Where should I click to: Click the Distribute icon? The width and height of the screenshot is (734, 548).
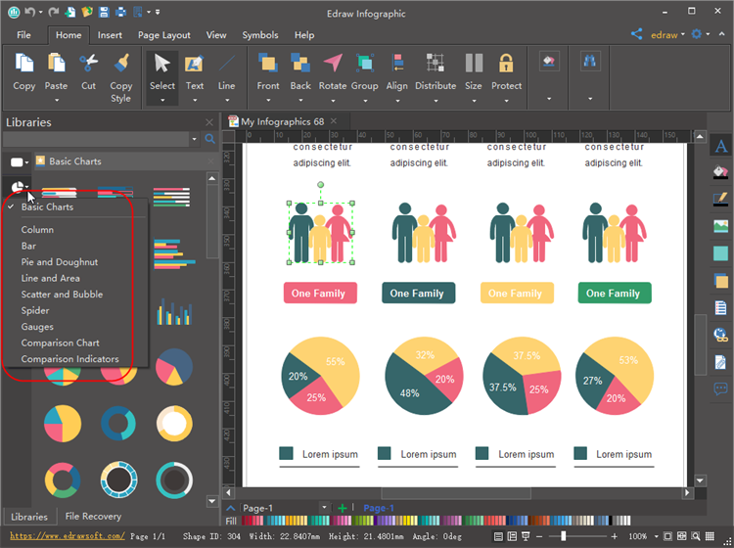tap(436, 65)
